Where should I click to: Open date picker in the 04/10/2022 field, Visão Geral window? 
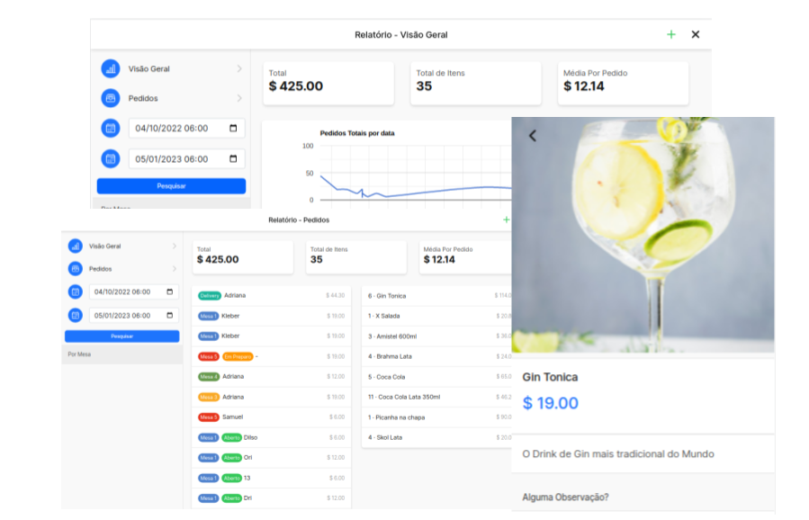233,128
